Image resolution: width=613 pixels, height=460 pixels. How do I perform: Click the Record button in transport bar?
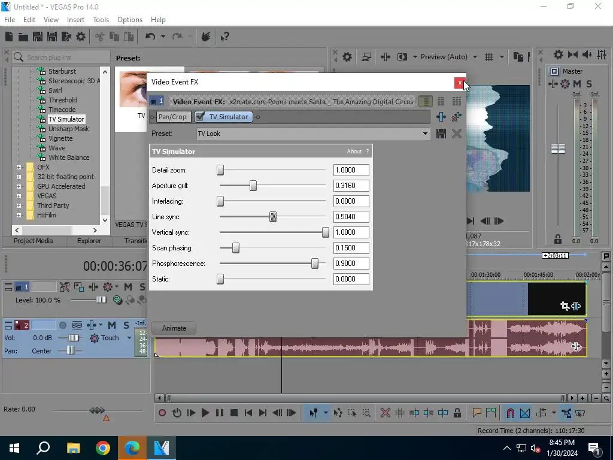point(162,413)
